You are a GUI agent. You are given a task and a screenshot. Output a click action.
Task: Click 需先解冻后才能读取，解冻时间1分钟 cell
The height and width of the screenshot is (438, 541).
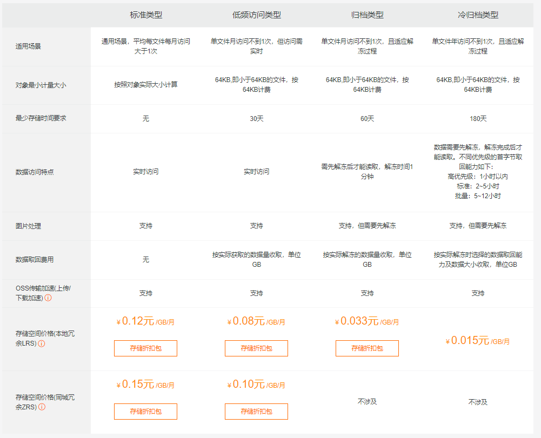click(x=367, y=171)
